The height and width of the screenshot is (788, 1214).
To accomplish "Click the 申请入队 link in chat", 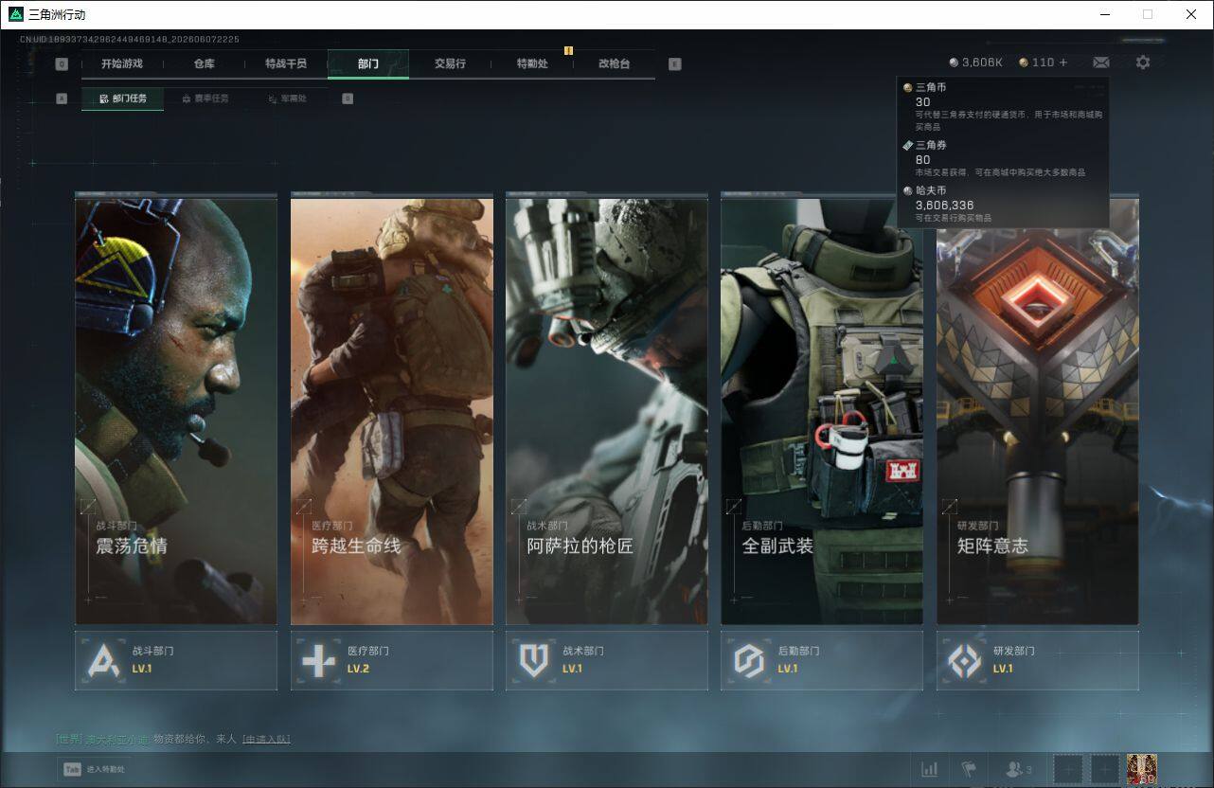I will click(x=266, y=739).
